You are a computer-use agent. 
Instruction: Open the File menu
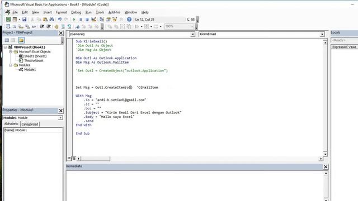(15, 12)
